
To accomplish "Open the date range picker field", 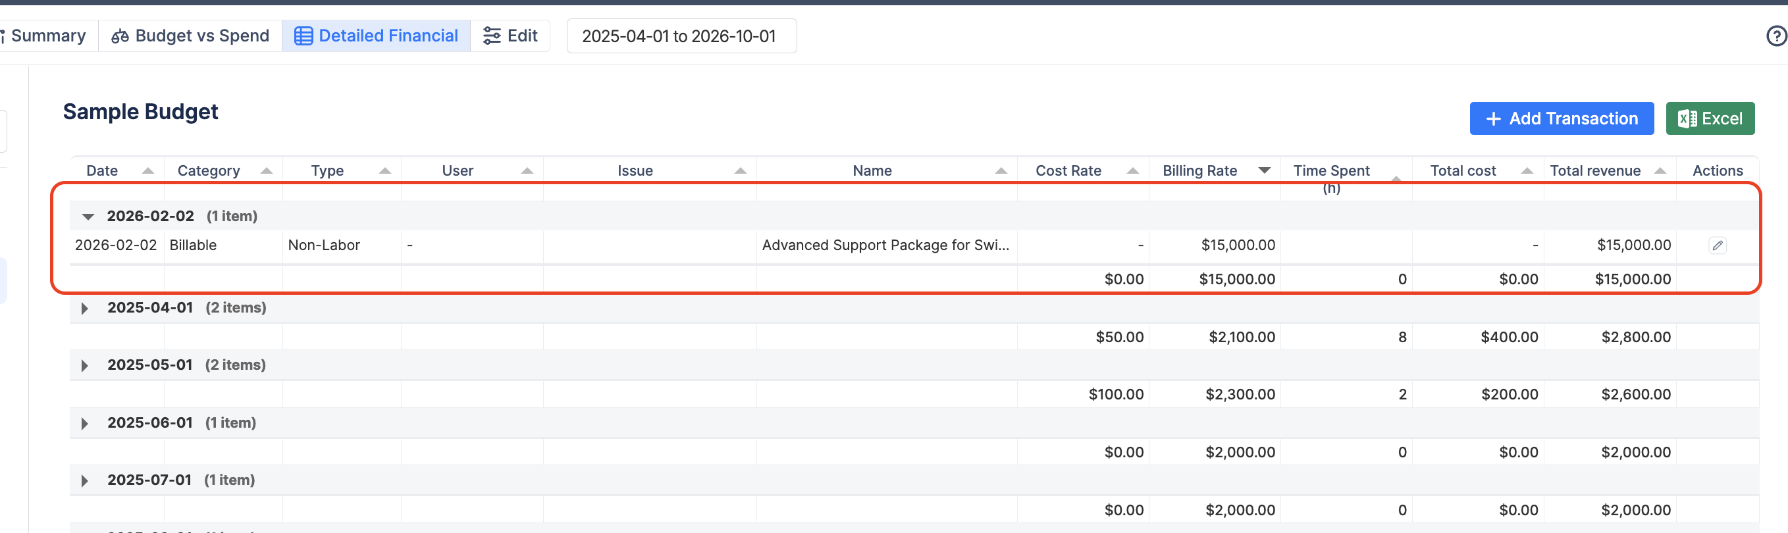I will [x=681, y=36].
